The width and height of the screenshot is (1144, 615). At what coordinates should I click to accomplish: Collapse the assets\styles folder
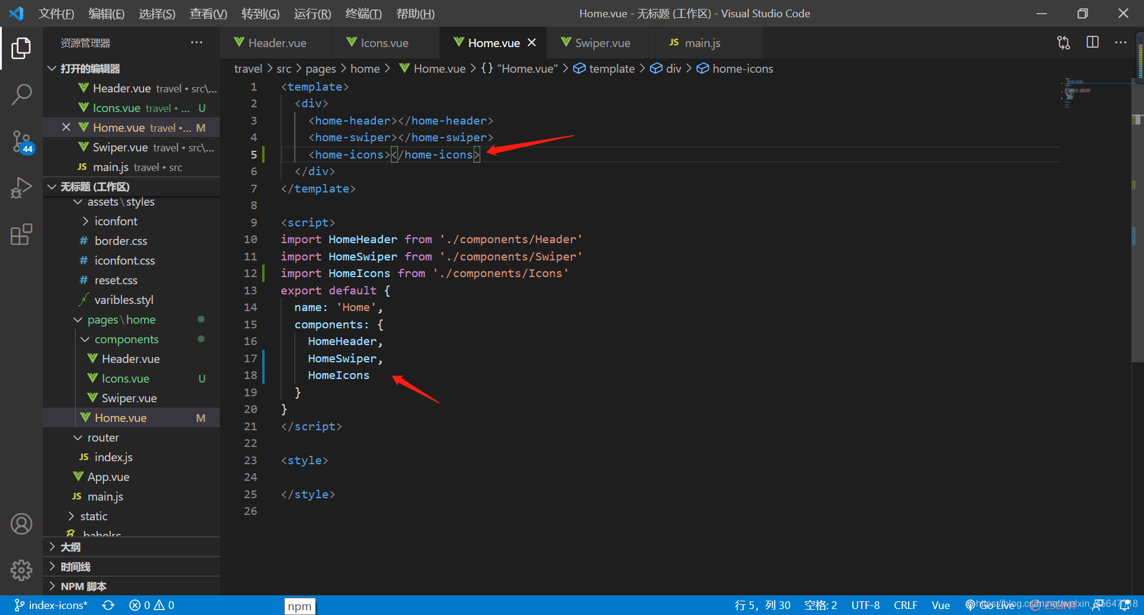tap(131, 201)
